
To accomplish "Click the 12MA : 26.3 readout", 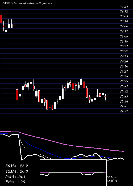I will [16, 172].
